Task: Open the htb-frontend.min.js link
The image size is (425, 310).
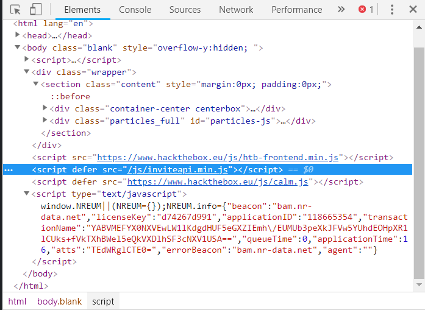Action: click(x=218, y=157)
